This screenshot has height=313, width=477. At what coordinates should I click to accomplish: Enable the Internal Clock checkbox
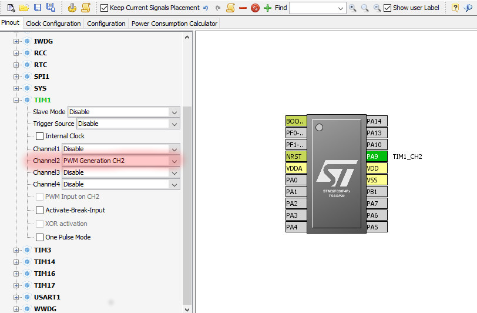point(39,136)
